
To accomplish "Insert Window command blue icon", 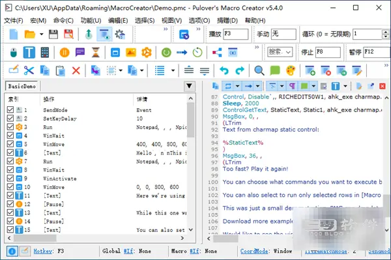I will [115, 52].
